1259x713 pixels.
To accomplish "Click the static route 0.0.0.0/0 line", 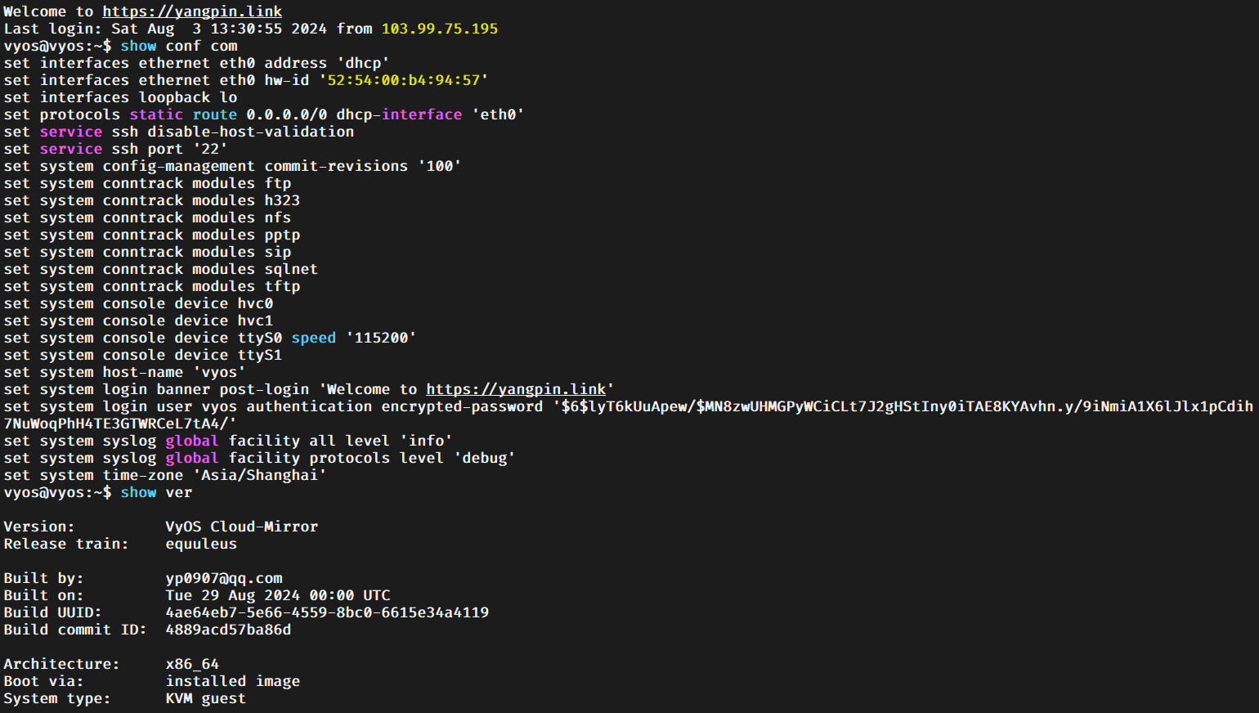I will click(264, 114).
